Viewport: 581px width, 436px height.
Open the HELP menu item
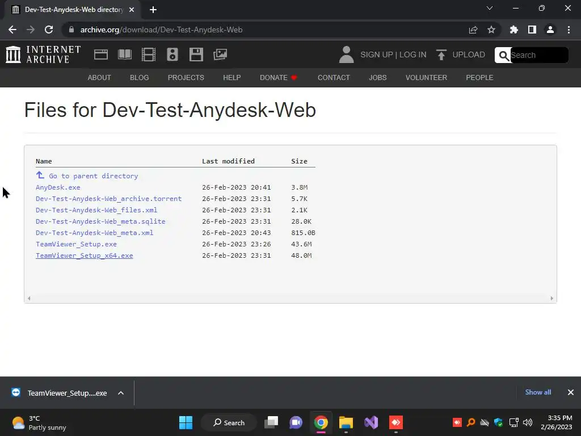(x=232, y=77)
